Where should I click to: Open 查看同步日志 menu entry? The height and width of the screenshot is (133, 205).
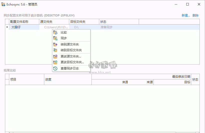pyautogui.click(x=71, y=68)
